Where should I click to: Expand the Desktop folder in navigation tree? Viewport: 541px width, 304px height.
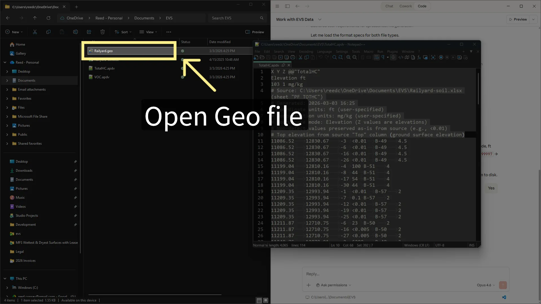click(7, 71)
